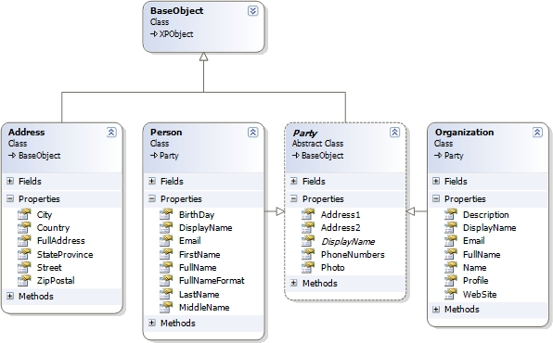Collapse the Person class box chevron
The image size is (553, 343).
(253, 133)
